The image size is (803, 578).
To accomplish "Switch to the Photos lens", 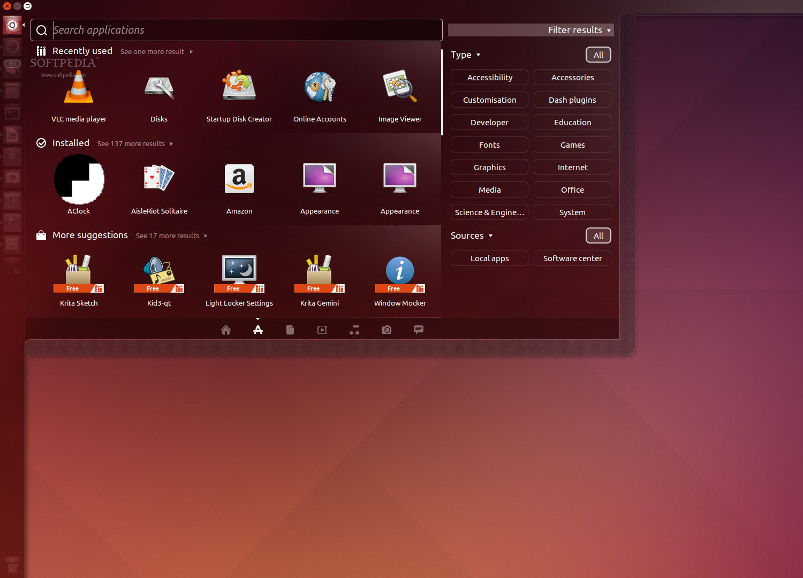I will coord(387,330).
